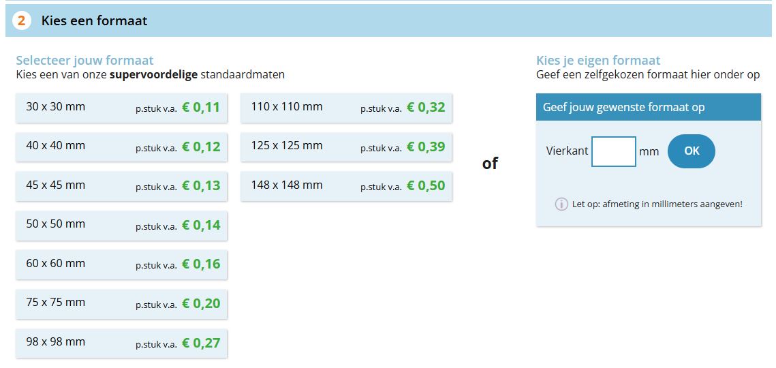
Task: Click the step 2 number badge
Action: (22, 21)
